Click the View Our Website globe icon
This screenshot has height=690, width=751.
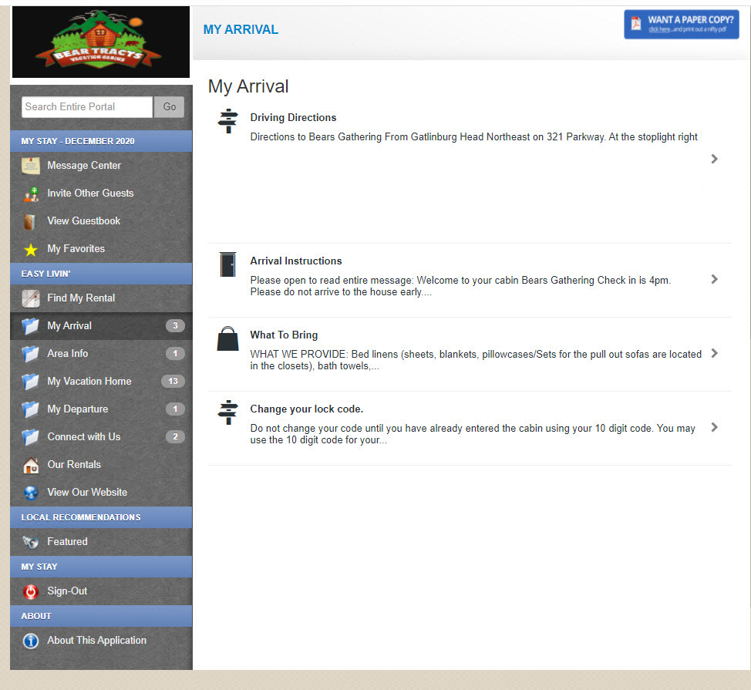click(31, 493)
